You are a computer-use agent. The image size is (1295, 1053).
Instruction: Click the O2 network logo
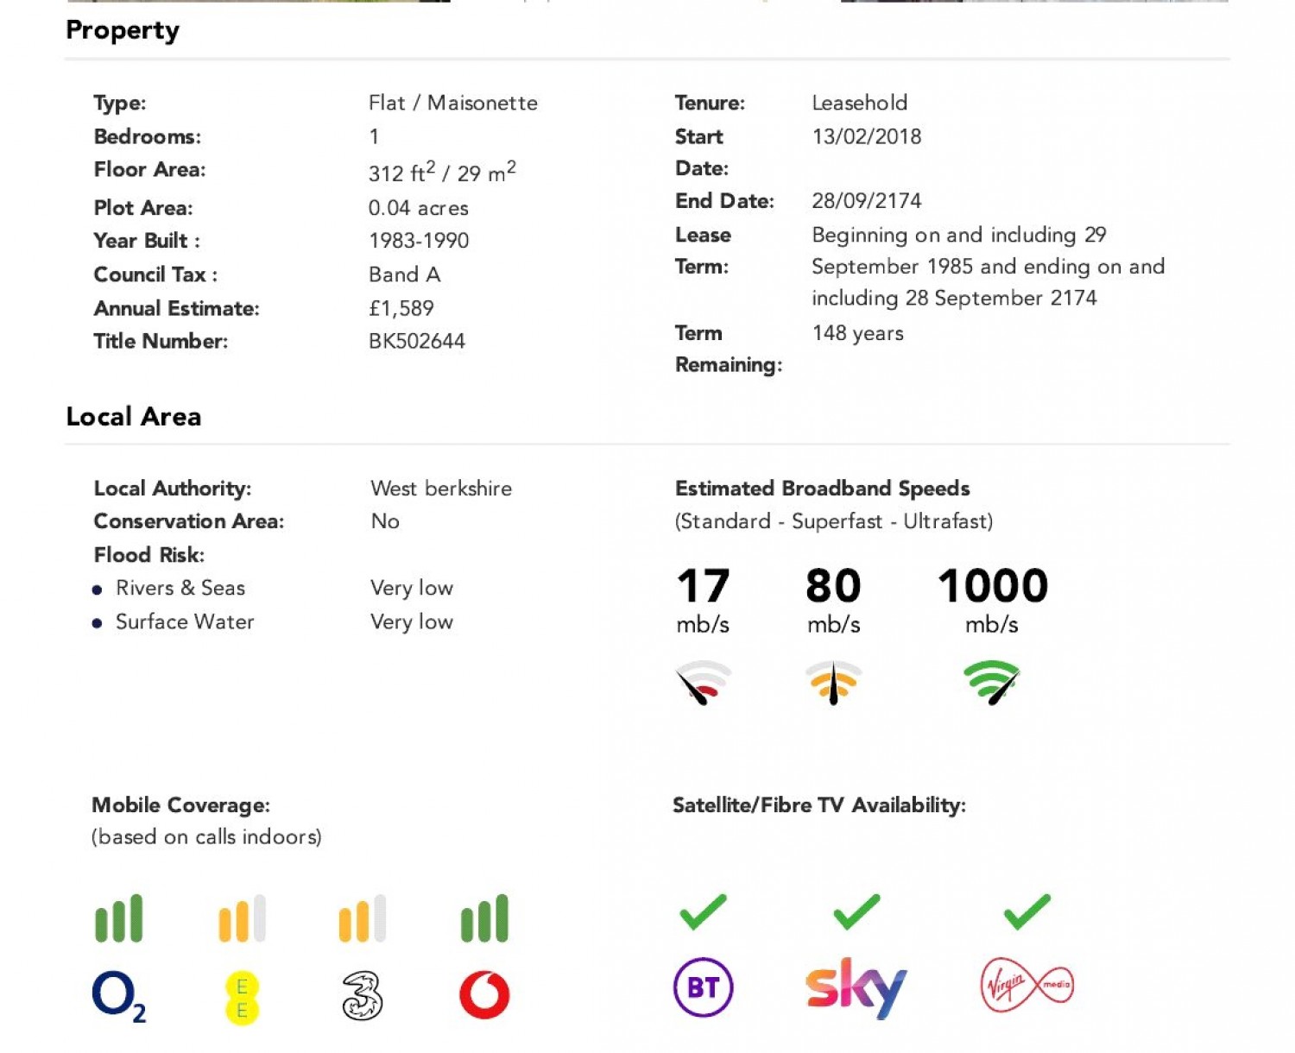(118, 997)
